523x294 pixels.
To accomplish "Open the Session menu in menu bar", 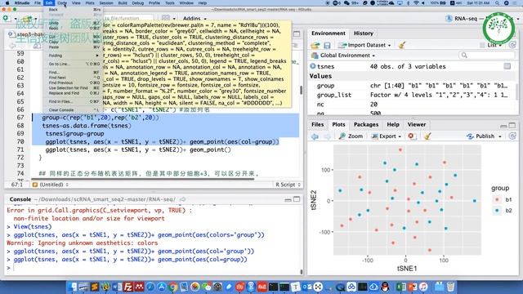I will pyautogui.click(x=106, y=3).
